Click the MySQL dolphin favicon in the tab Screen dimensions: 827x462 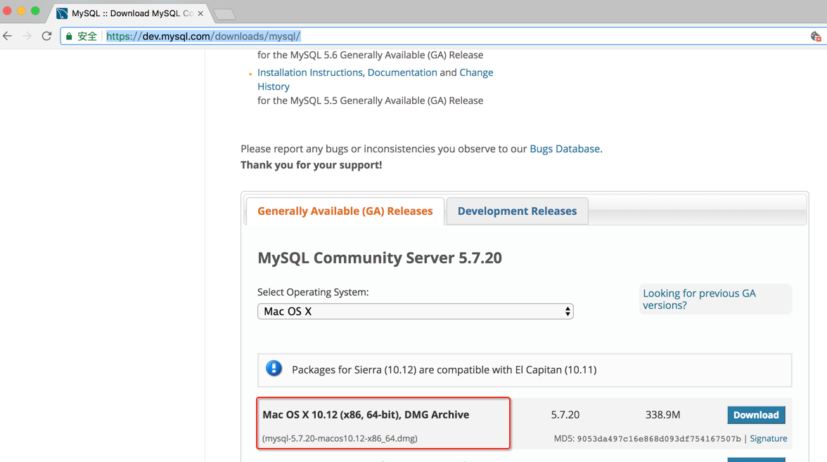[62, 13]
